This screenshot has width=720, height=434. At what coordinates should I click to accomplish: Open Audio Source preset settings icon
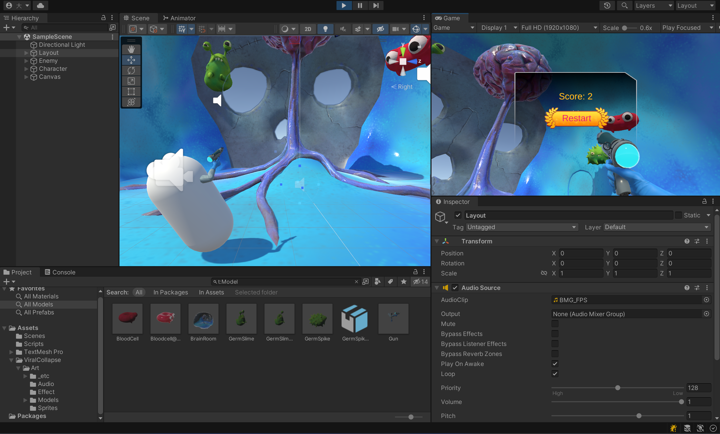[697, 287]
